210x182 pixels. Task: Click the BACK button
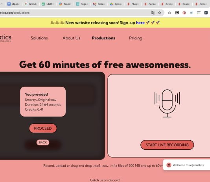(43, 143)
